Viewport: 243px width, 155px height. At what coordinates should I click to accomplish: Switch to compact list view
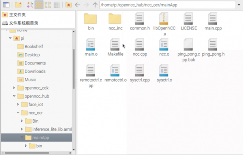point(48,5)
